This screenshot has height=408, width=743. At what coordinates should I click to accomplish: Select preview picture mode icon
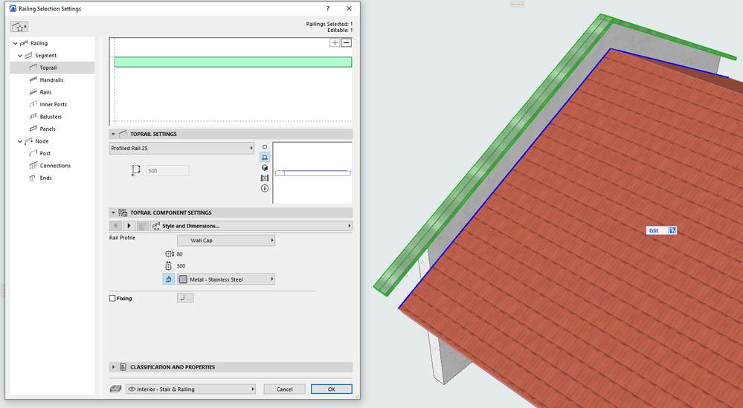click(265, 178)
